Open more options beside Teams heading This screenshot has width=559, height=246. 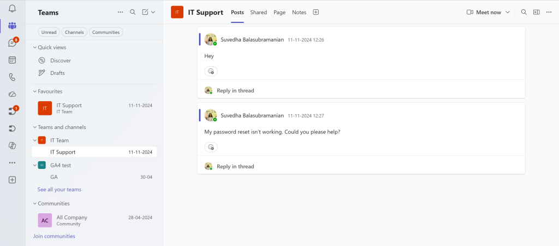pyautogui.click(x=121, y=12)
